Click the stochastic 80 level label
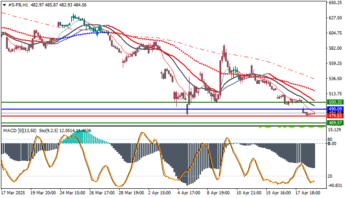Image resolution: width=345 pixels, height=198 pixels. tap(330, 140)
